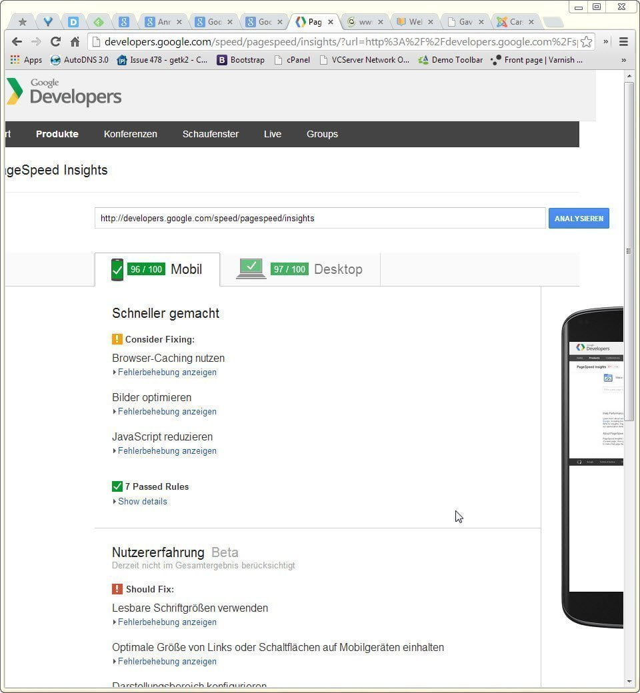Open Groups in the navigation bar
The image size is (640, 693).
(322, 134)
